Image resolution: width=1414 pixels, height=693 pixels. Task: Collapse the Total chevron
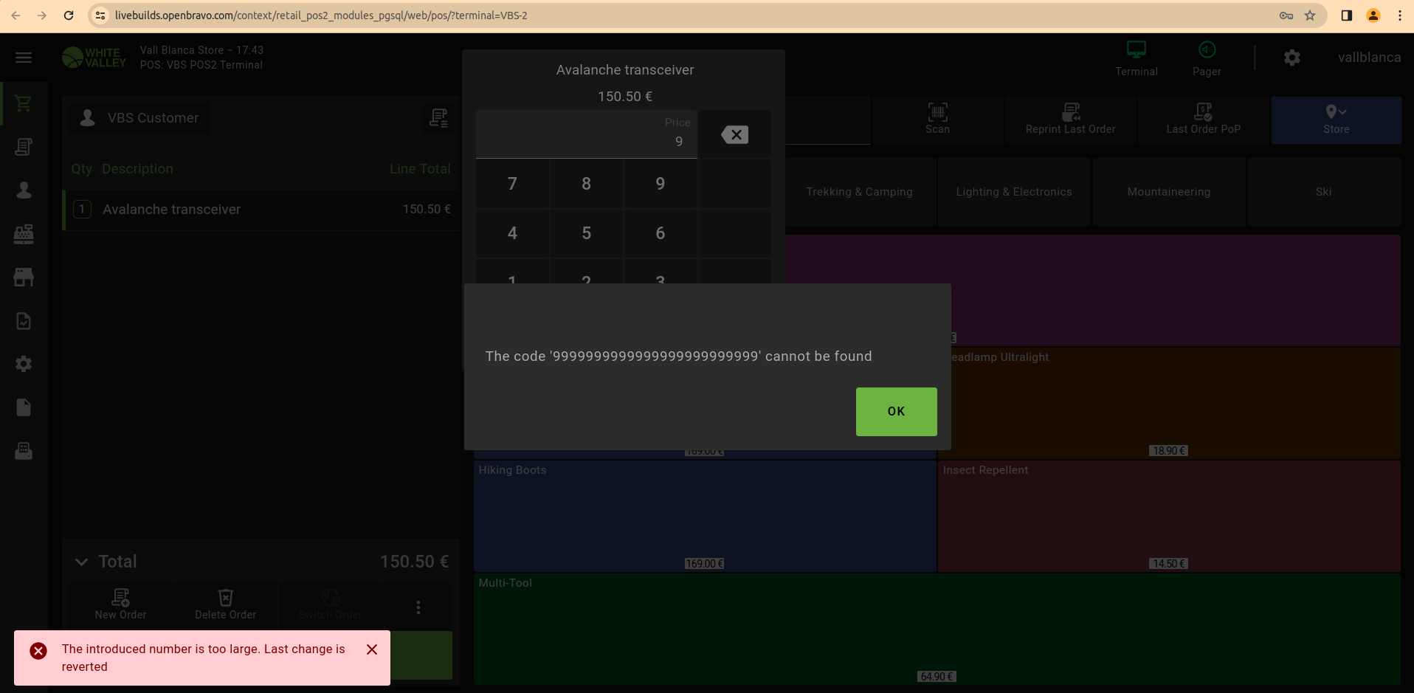pos(81,562)
